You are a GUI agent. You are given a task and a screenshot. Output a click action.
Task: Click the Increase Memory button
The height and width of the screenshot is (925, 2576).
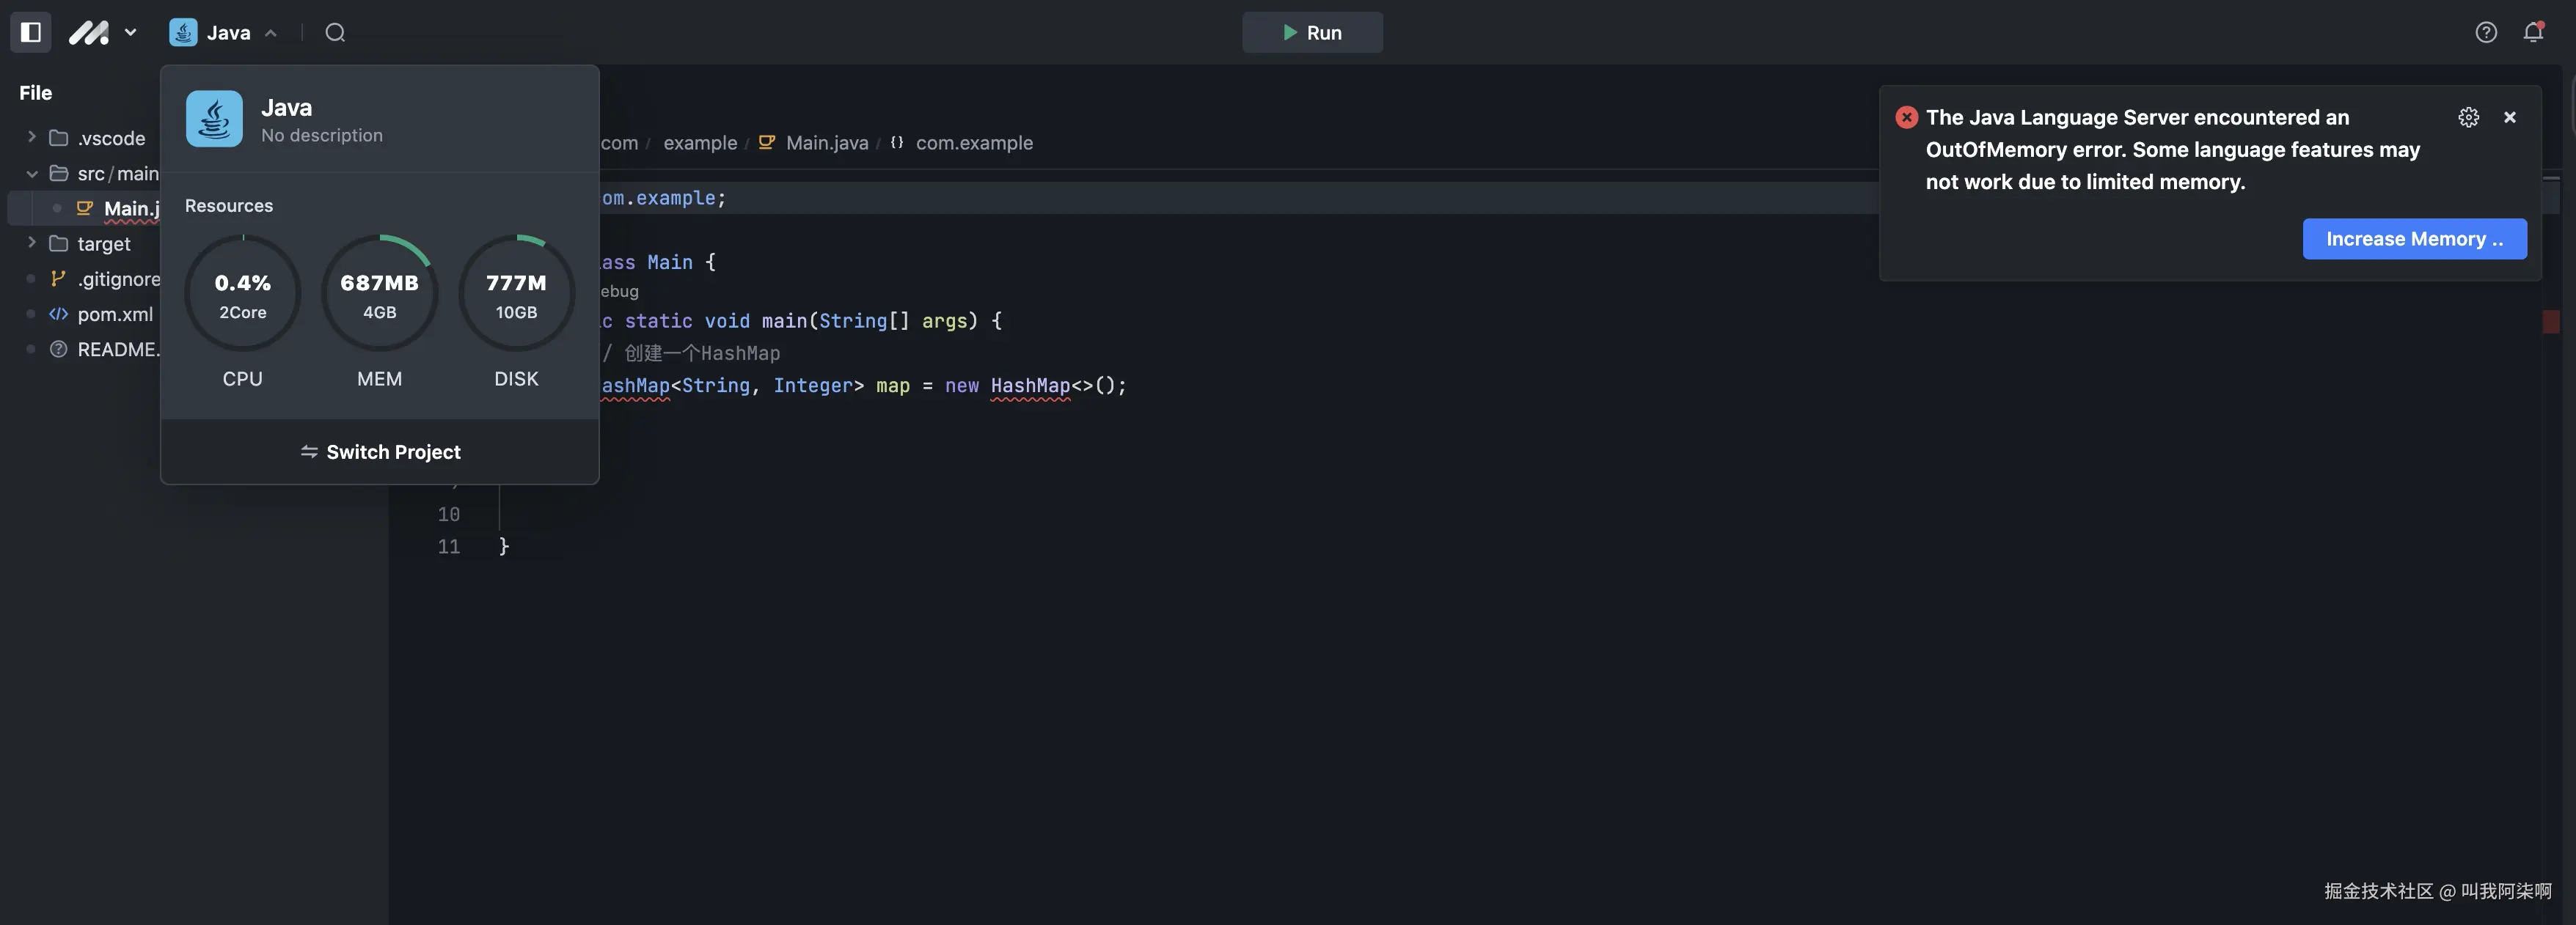pos(2414,239)
